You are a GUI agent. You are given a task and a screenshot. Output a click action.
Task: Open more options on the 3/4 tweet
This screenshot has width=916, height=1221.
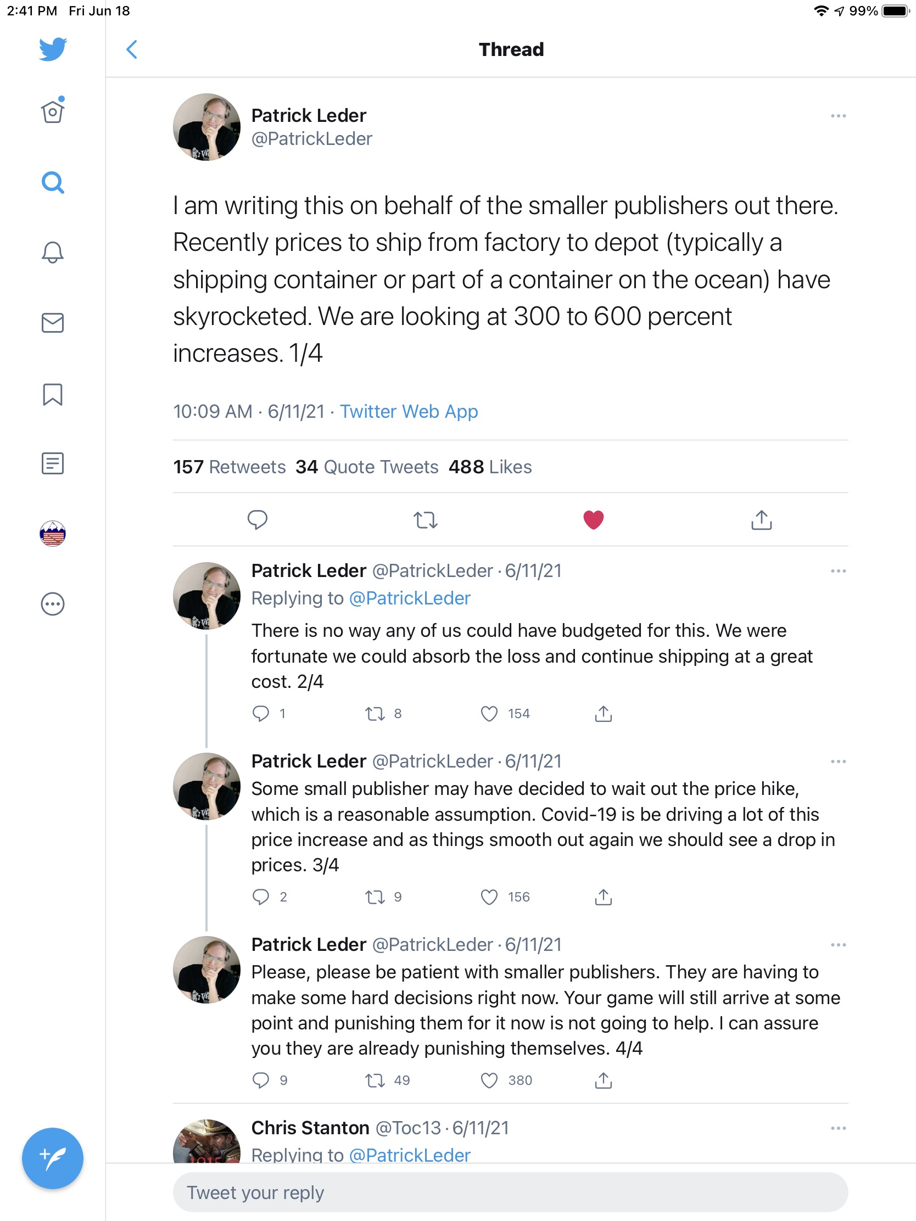pos(838,761)
